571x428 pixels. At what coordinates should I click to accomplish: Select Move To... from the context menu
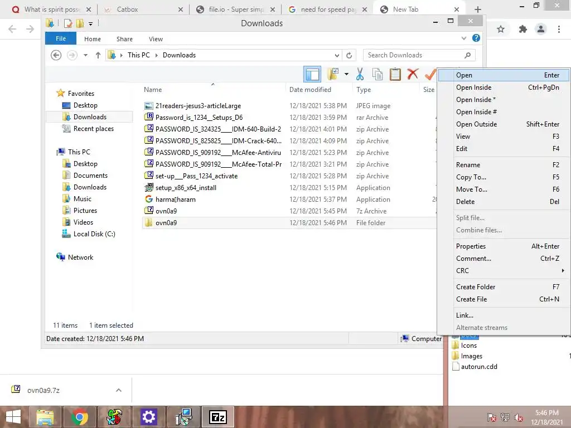point(504,189)
